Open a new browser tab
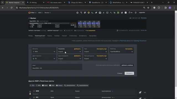Image resolution: width=177 pixels, height=99 pixels. coord(152,2)
